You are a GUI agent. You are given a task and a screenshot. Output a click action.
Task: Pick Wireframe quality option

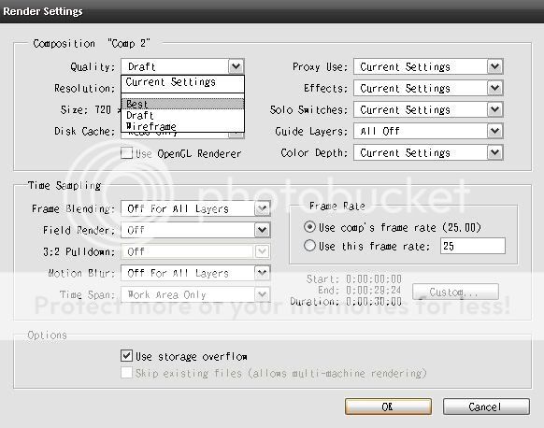(x=182, y=126)
